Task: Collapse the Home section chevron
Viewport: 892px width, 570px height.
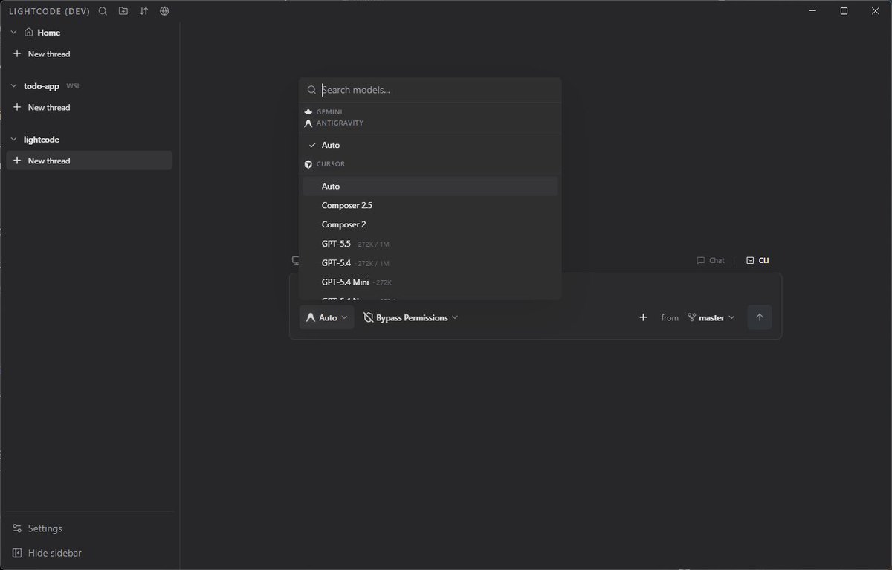Action: (13, 33)
